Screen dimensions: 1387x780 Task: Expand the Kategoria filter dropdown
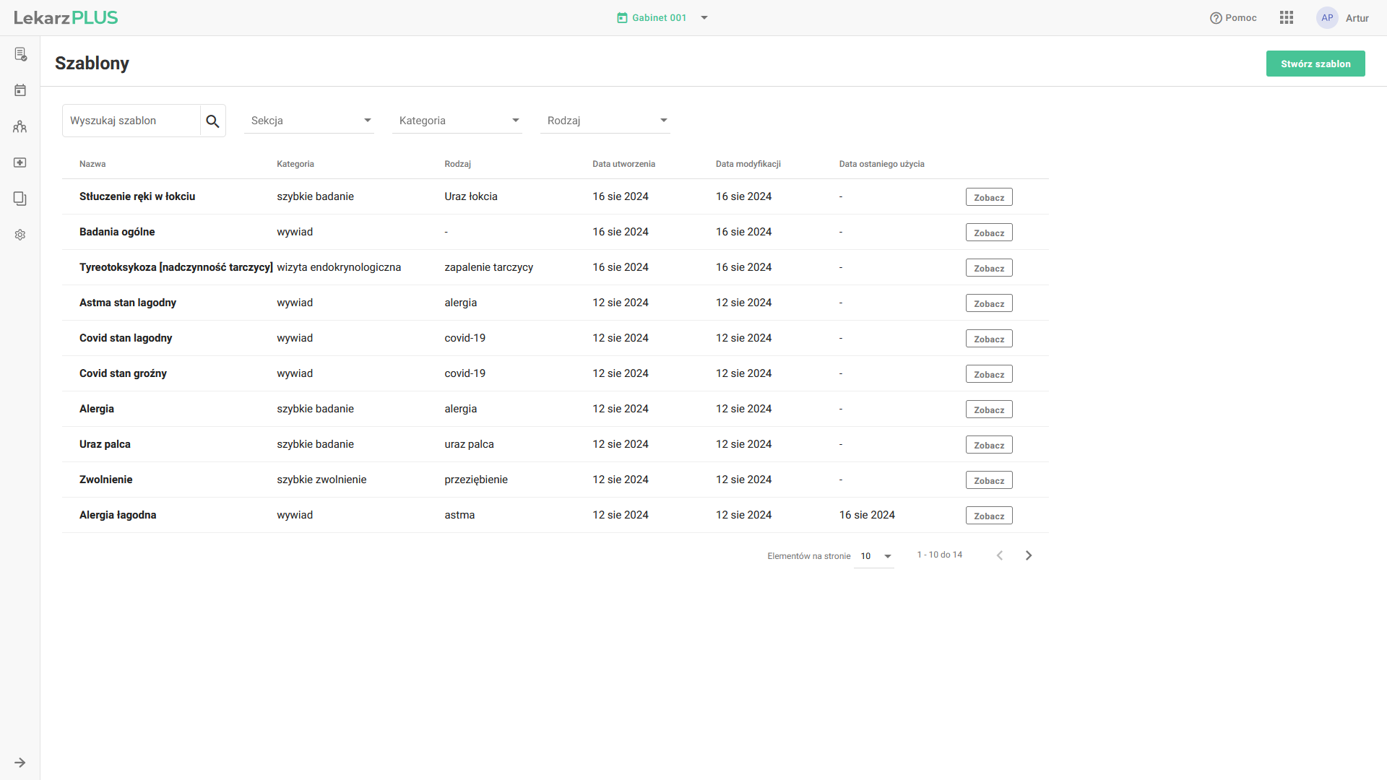tap(457, 121)
